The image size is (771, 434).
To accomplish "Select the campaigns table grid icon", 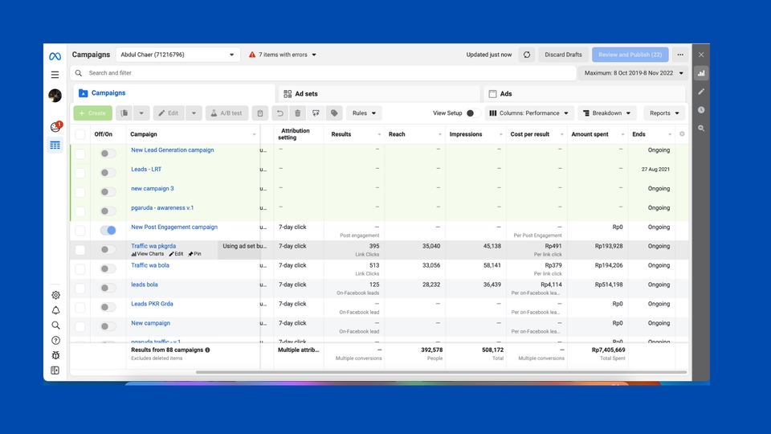I will click(x=55, y=145).
